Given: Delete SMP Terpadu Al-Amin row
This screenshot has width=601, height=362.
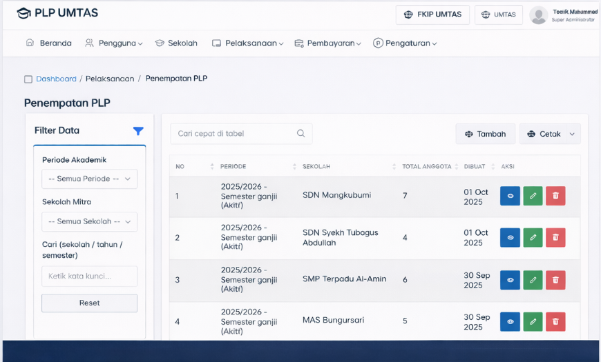Looking at the screenshot, I should point(555,280).
